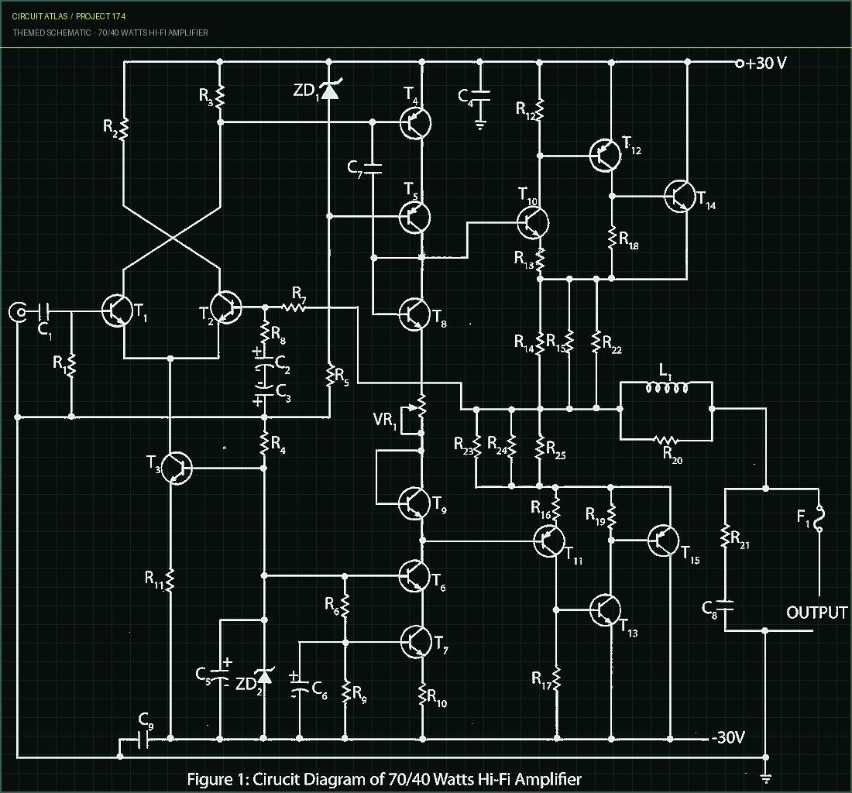
Task: Pick transistor T7 symbol
Action: coord(416,641)
